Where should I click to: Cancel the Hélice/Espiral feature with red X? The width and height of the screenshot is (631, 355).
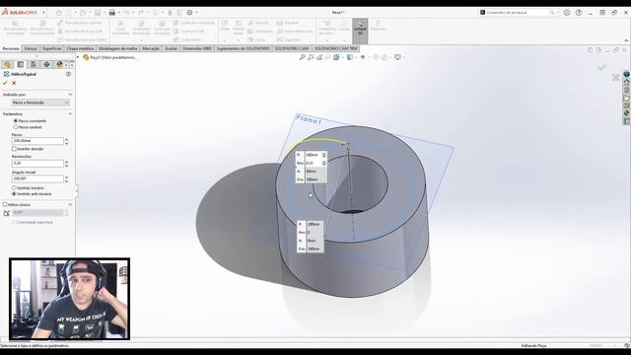tap(14, 83)
